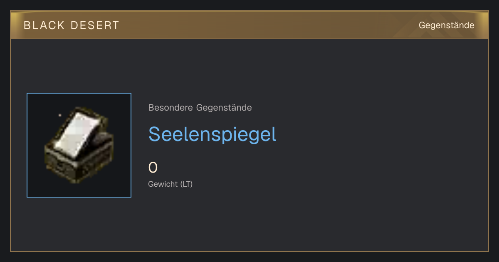Image resolution: width=499 pixels, height=262 pixels.
Task: Click the word Gewicht under the zero
Action: click(163, 184)
